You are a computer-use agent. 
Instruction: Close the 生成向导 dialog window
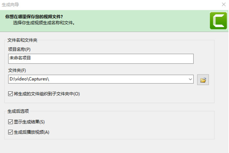click(224, 5)
